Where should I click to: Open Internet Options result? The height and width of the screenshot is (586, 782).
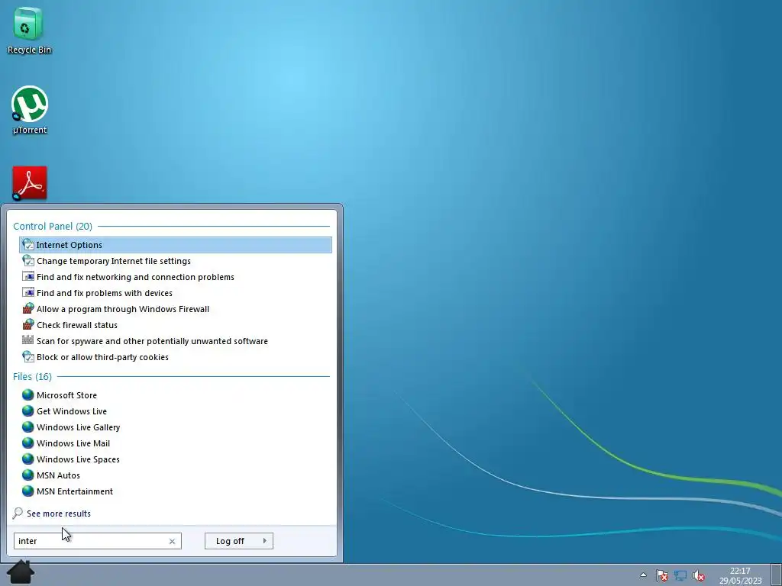click(x=176, y=245)
